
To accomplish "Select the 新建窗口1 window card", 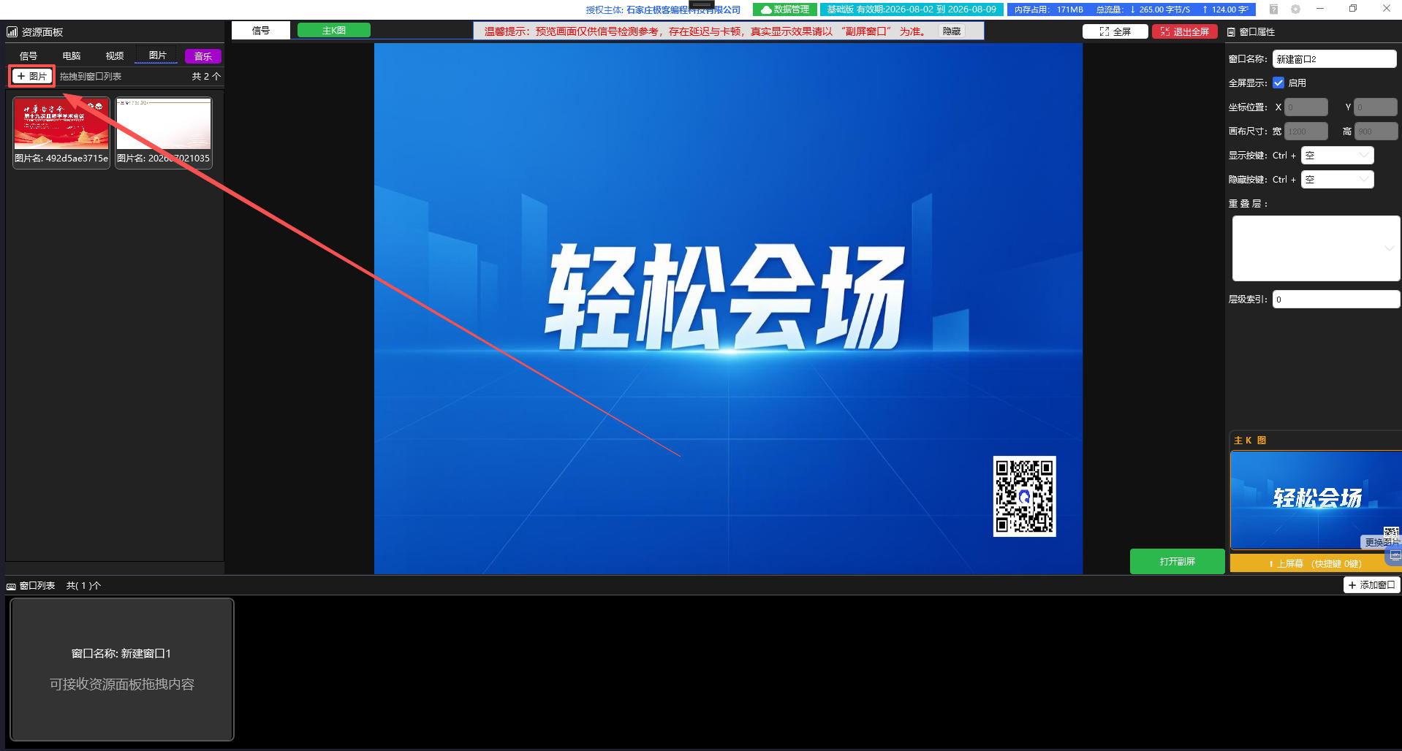I will [x=122, y=669].
